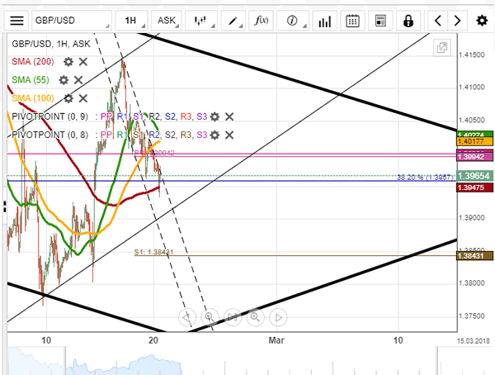Open the calendar date picker

point(352,20)
